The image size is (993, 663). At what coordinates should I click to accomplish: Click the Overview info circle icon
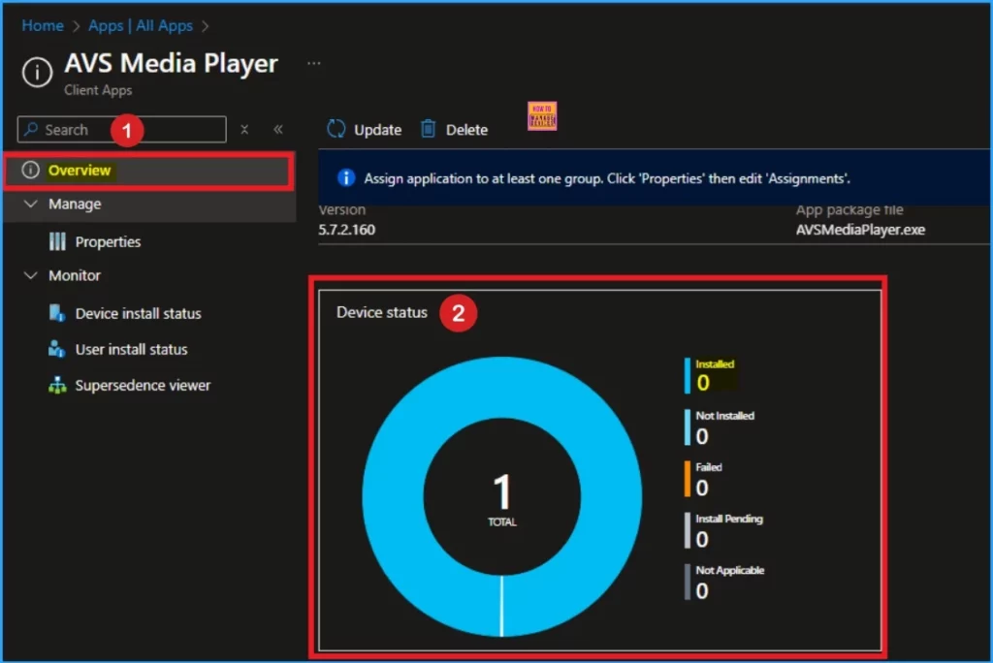30,170
